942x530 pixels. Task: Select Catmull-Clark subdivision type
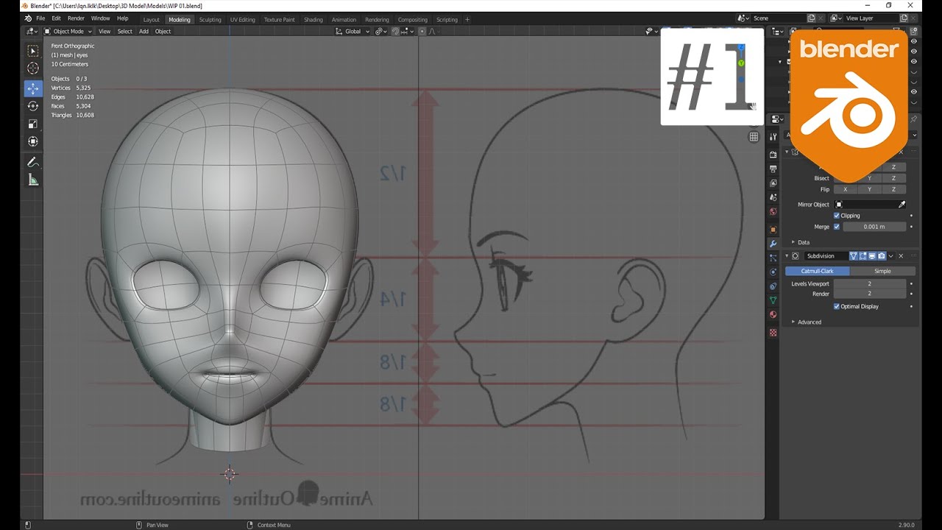point(817,271)
